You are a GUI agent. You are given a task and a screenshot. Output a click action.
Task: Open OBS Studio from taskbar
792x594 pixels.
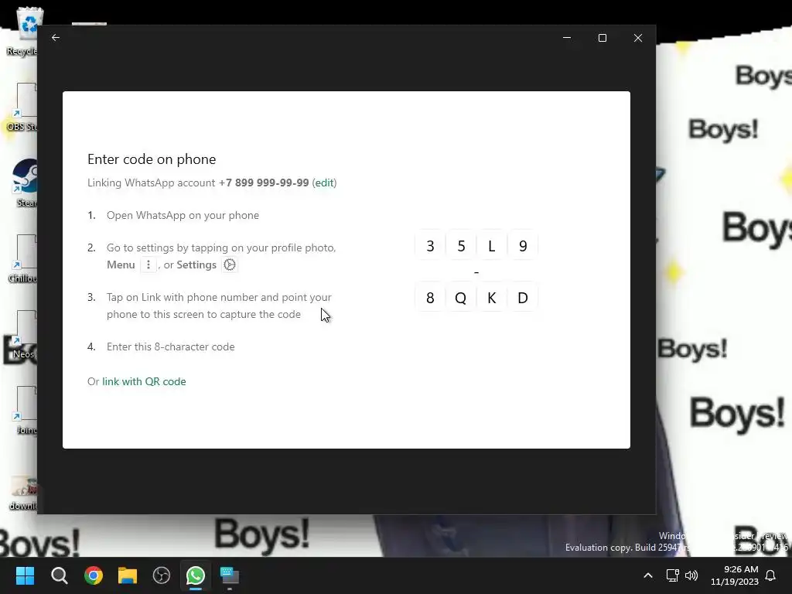click(x=161, y=575)
